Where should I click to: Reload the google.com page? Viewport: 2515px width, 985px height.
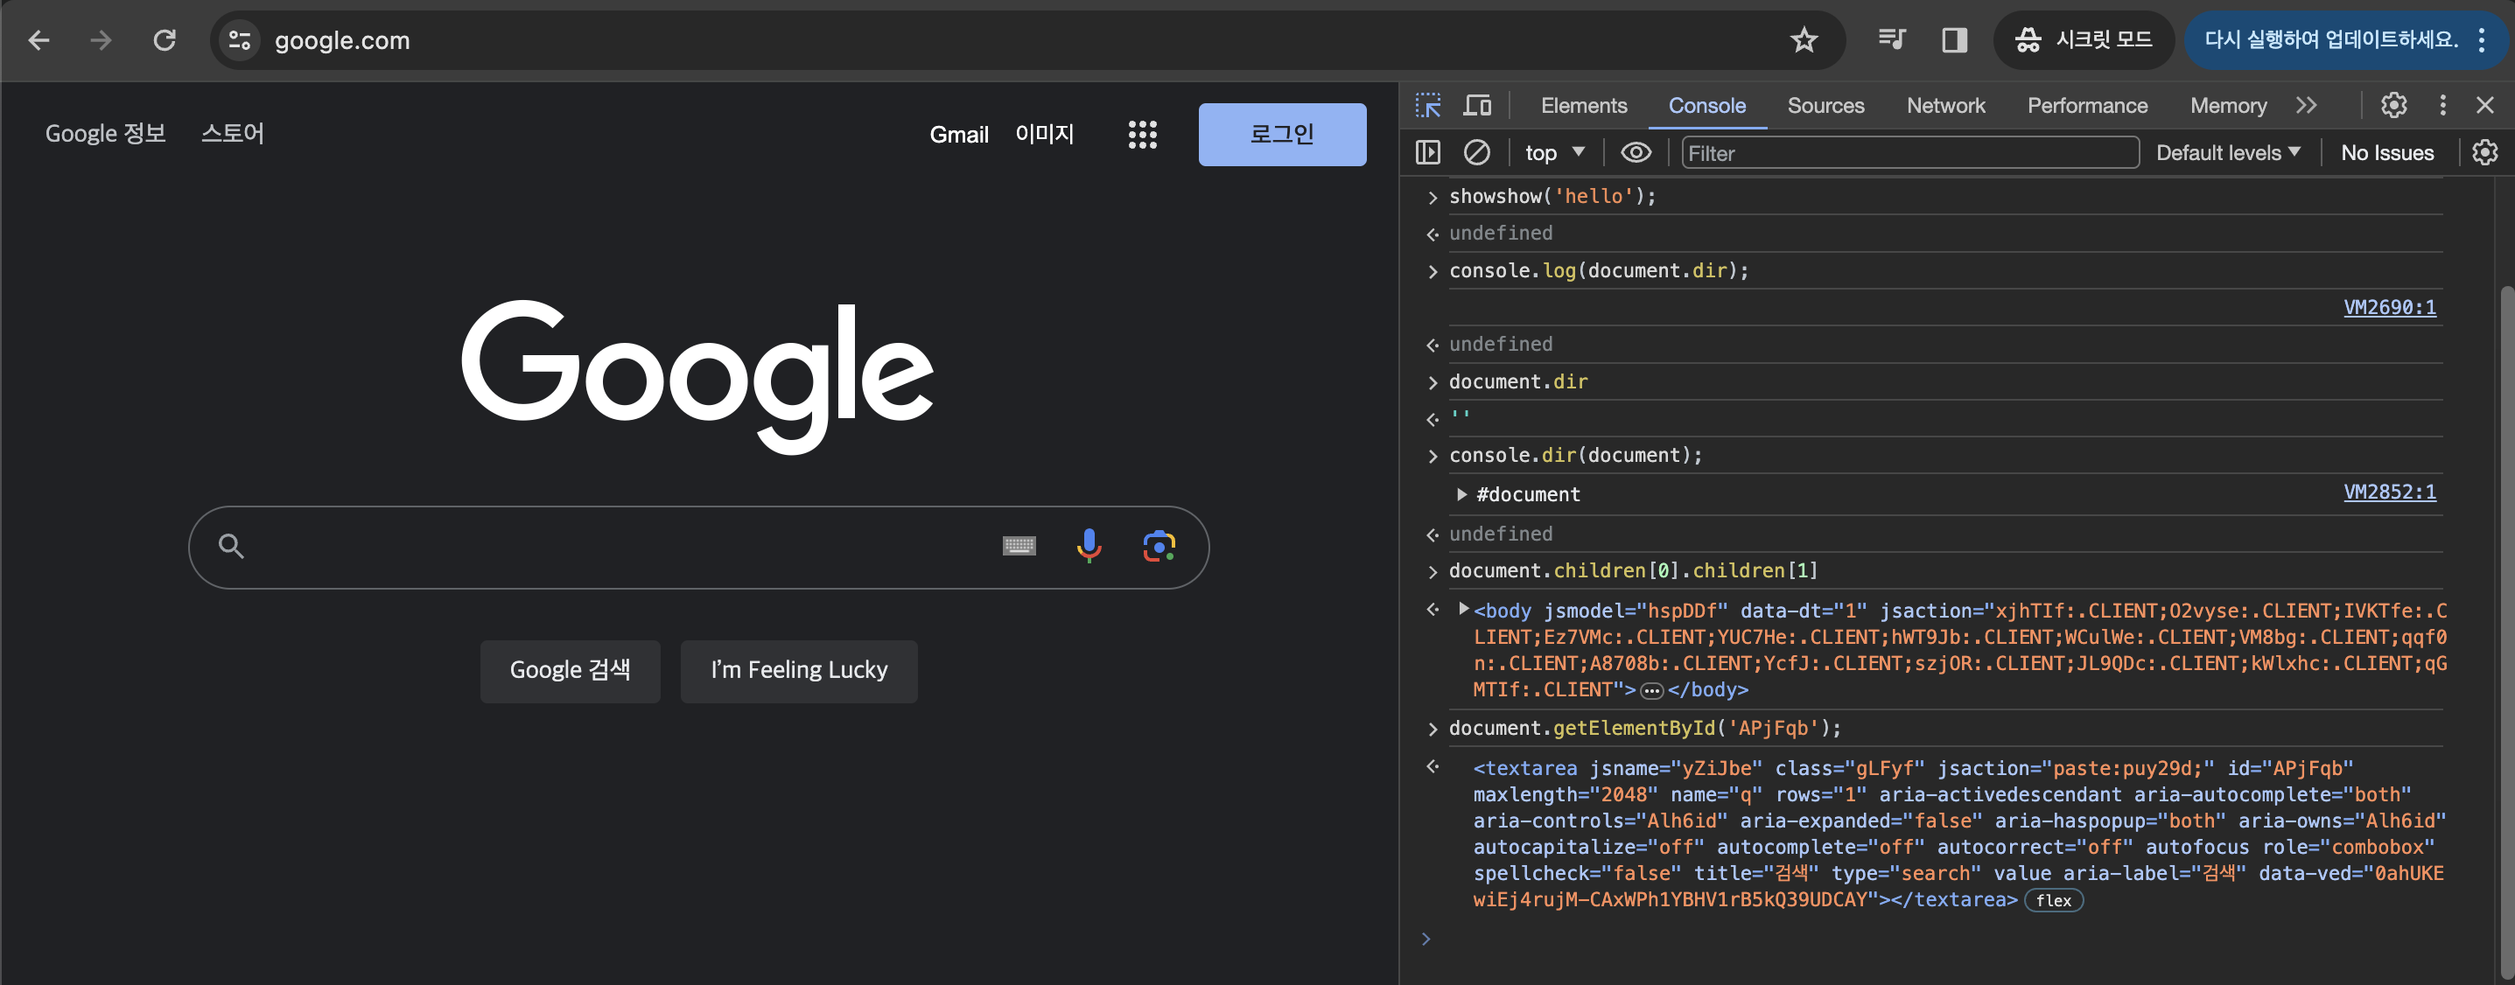pyautogui.click(x=164, y=40)
